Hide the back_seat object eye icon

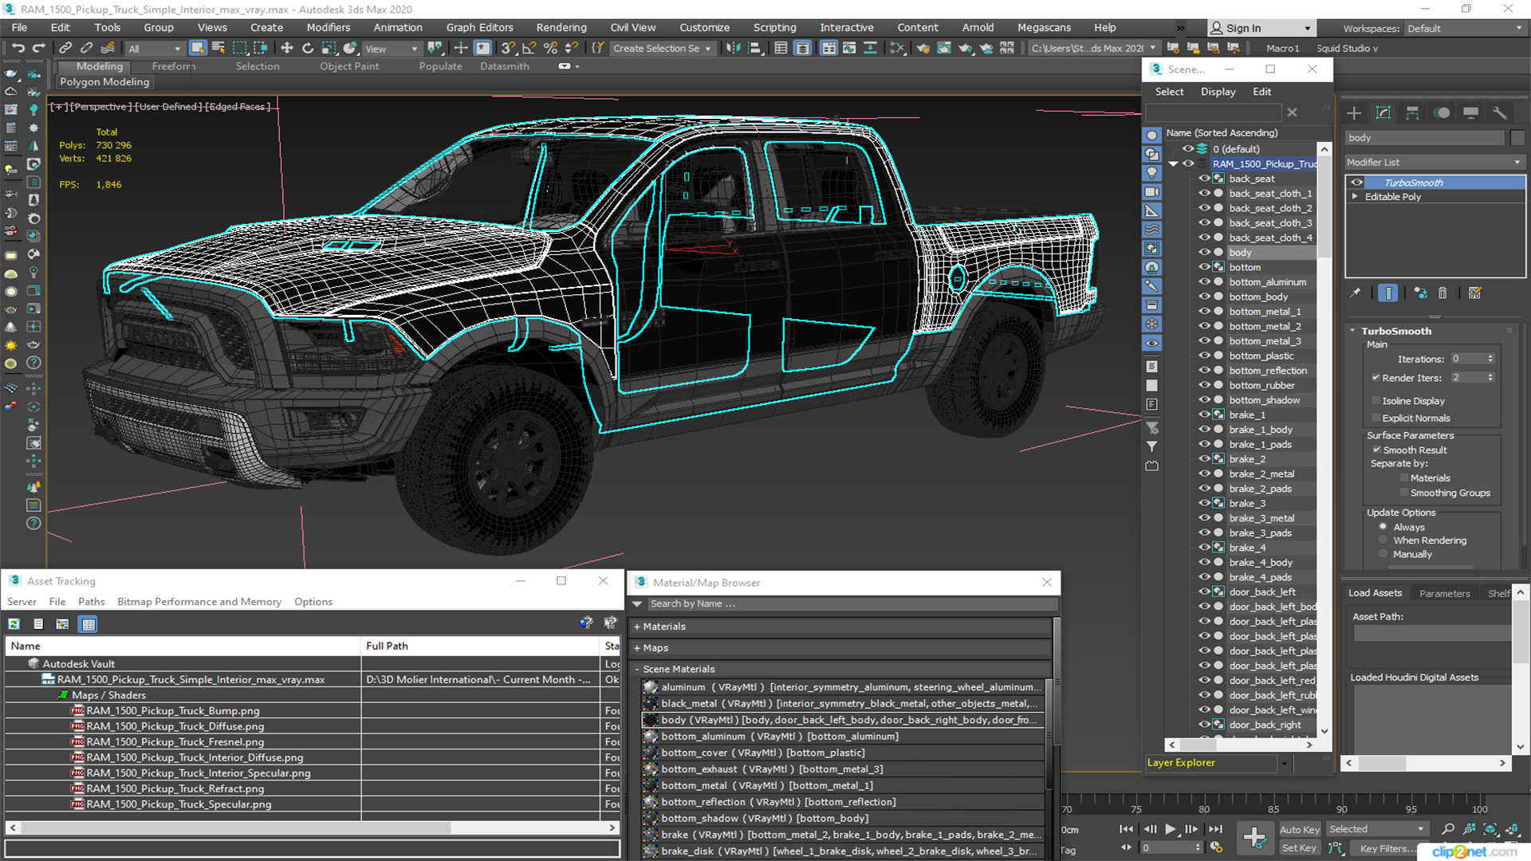(1204, 179)
